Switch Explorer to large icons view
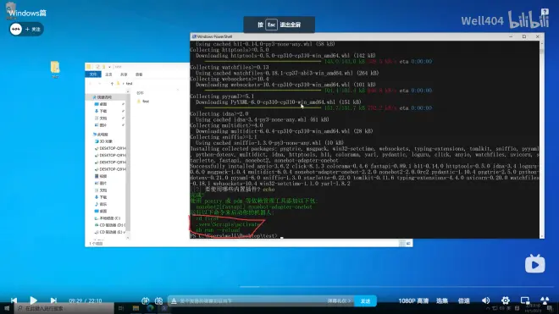Image resolution: width=559 pixels, height=314 pixels. (x=408, y=243)
